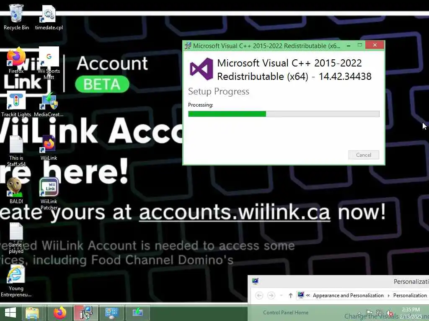The height and width of the screenshot is (321, 429).
Task: Open the Recycle Bin desktop icon
Action: [16, 17]
